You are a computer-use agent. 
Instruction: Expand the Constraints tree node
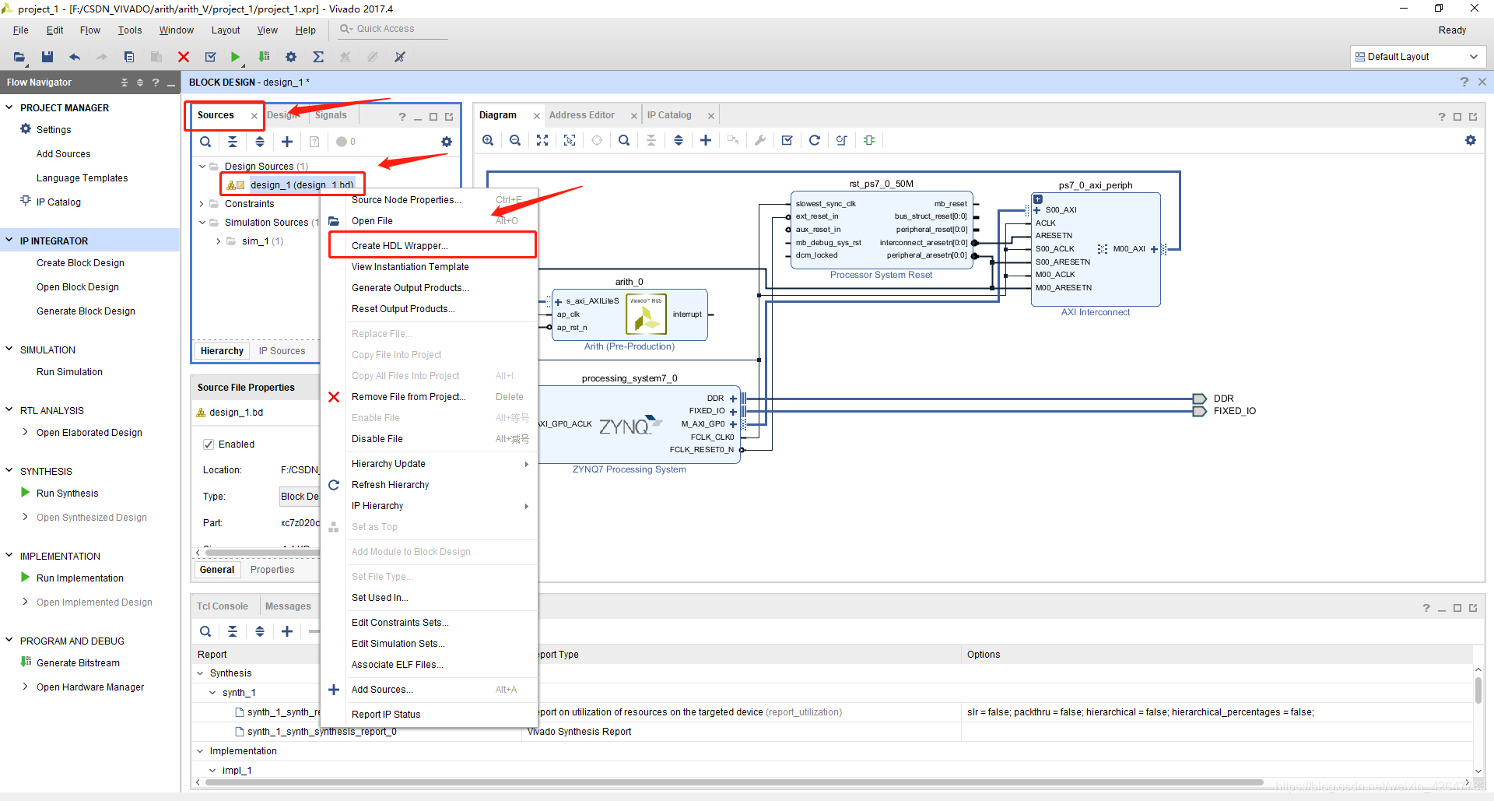click(202, 204)
